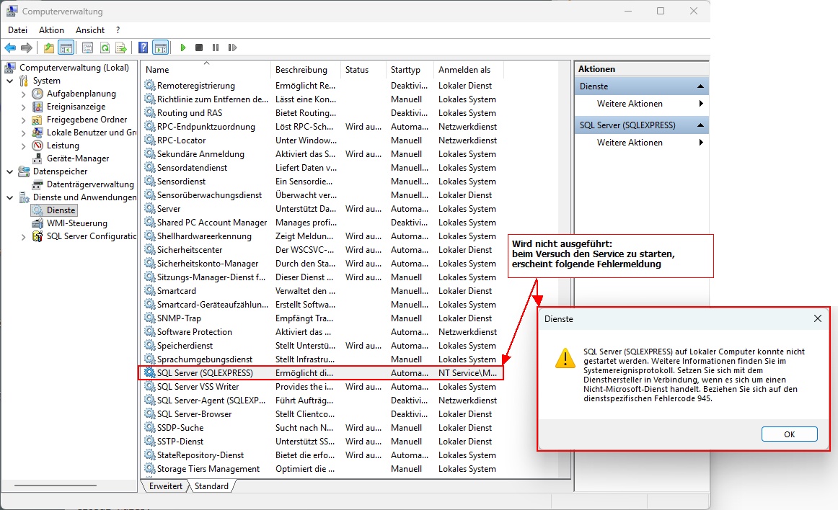Viewport: 838px width, 510px height.
Task: Click the Pause service toolbar icon
Action: pyautogui.click(x=216, y=48)
